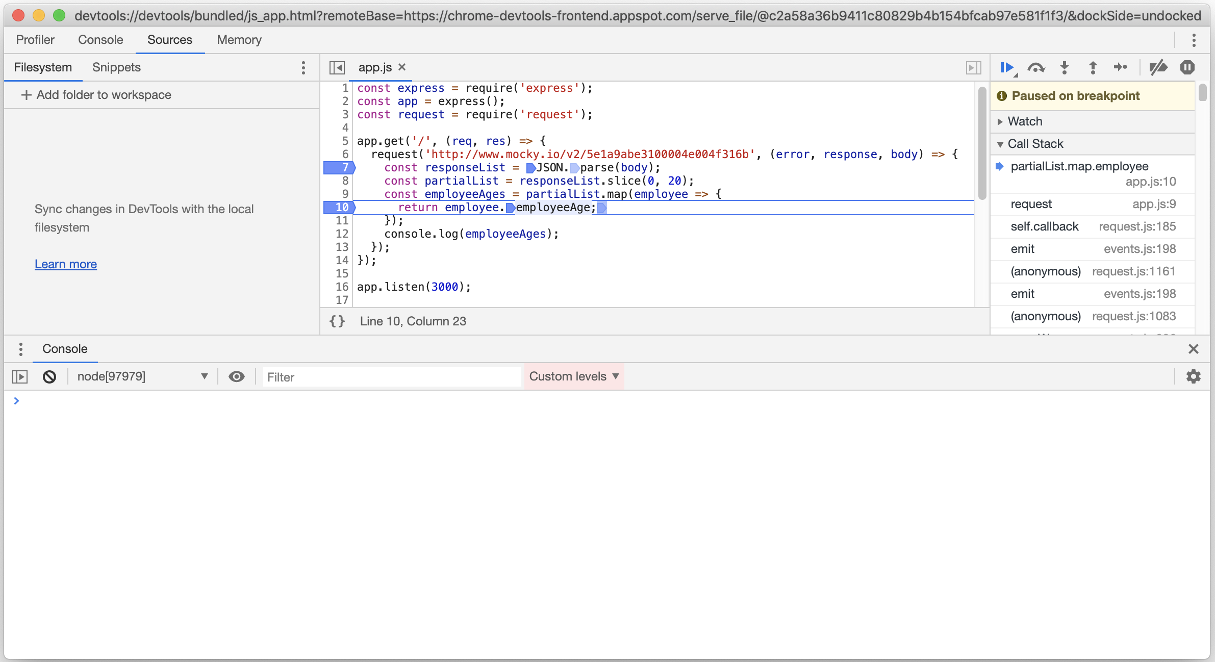This screenshot has width=1215, height=662.
Task: Click the console Filter input field
Action: click(x=392, y=377)
